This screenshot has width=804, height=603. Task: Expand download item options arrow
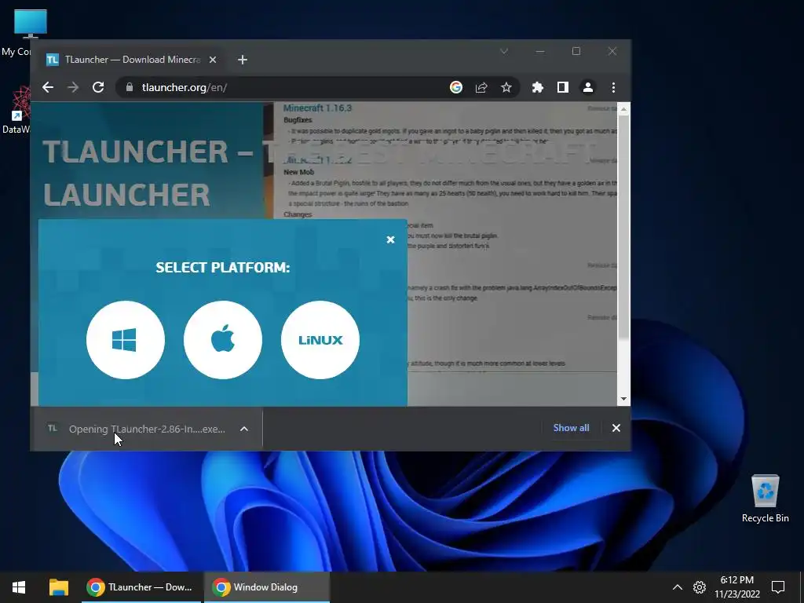[x=244, y=429]
